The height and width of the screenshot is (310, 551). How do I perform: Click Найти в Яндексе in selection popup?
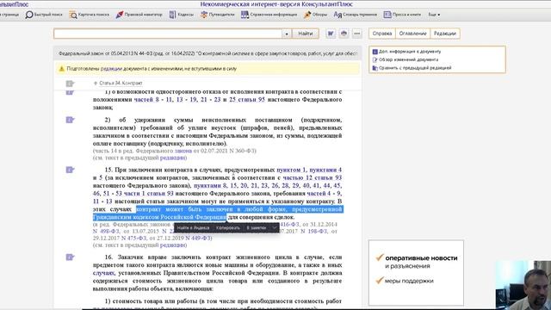193,227
